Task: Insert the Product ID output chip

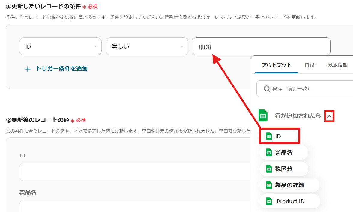Action: click(x=290, y=201)
